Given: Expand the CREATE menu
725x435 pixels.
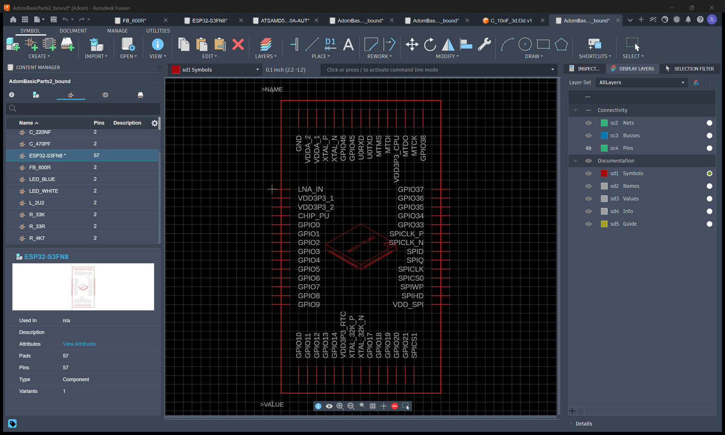Looking at the screenshot, I should [x=39, y=56].
